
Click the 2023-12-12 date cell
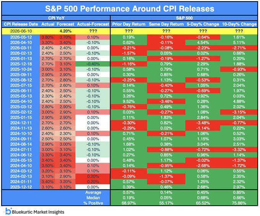click(21, 187)
